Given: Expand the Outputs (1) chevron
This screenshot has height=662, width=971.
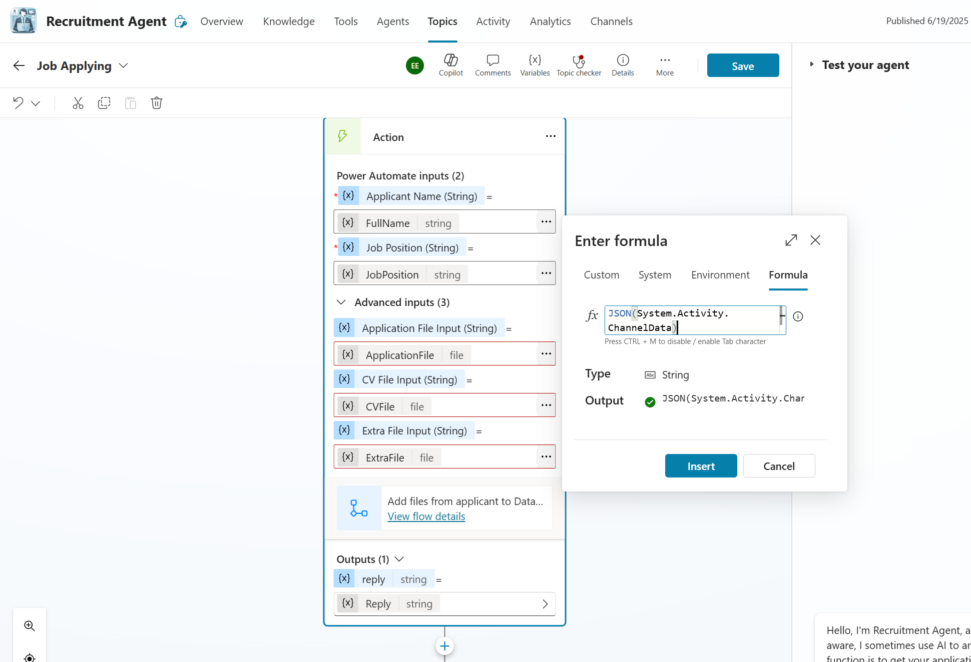Looking at the screenshot, I should pos(399,559).
